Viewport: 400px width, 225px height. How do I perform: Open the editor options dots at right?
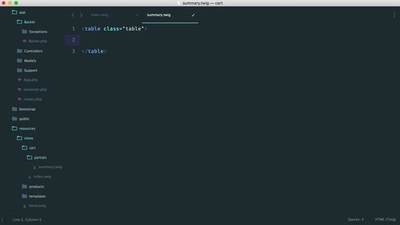(394, 15)
